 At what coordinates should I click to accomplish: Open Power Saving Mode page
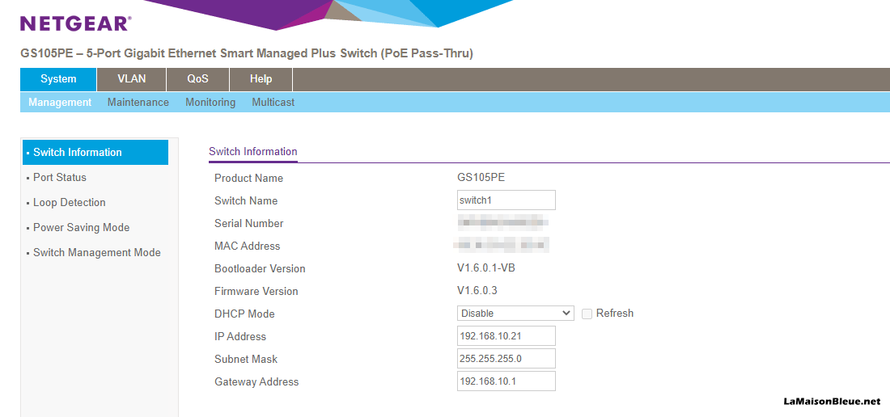point(81,227)
